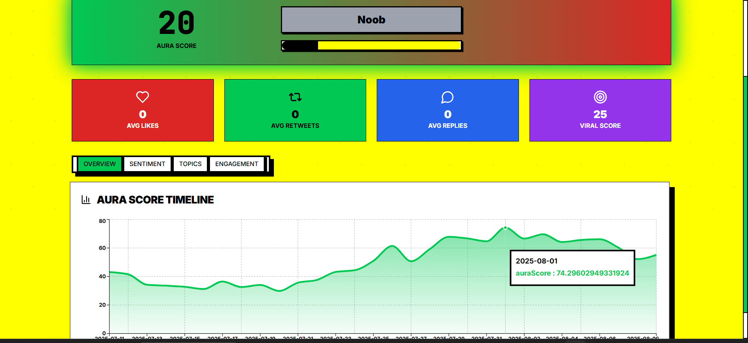The height and width of the screenshot is (343, 748).
Task: Click the AVG REPLIES label
Action: tap(447, 126)
